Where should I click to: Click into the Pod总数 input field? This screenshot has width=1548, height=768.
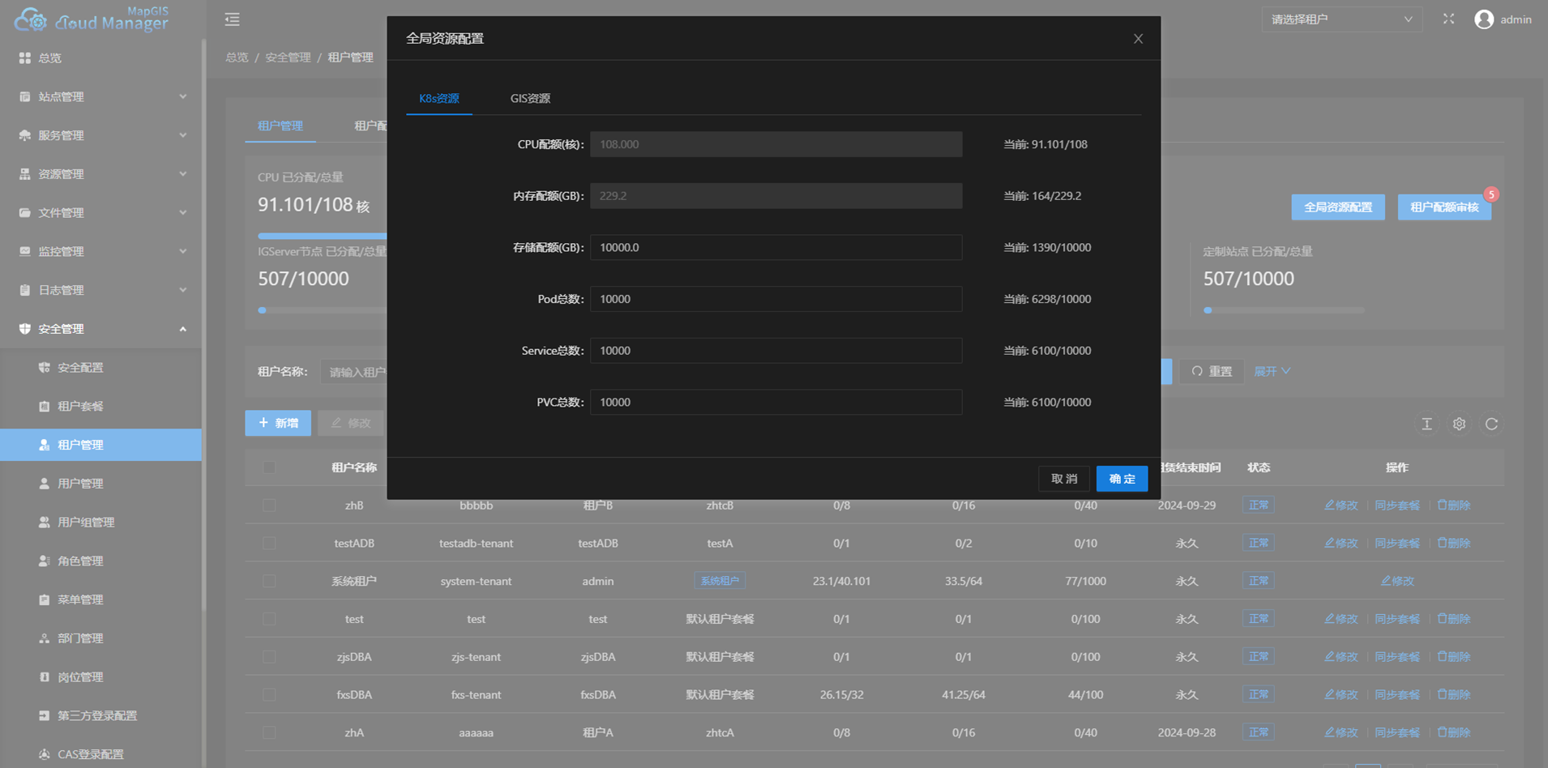click(776, 299)
